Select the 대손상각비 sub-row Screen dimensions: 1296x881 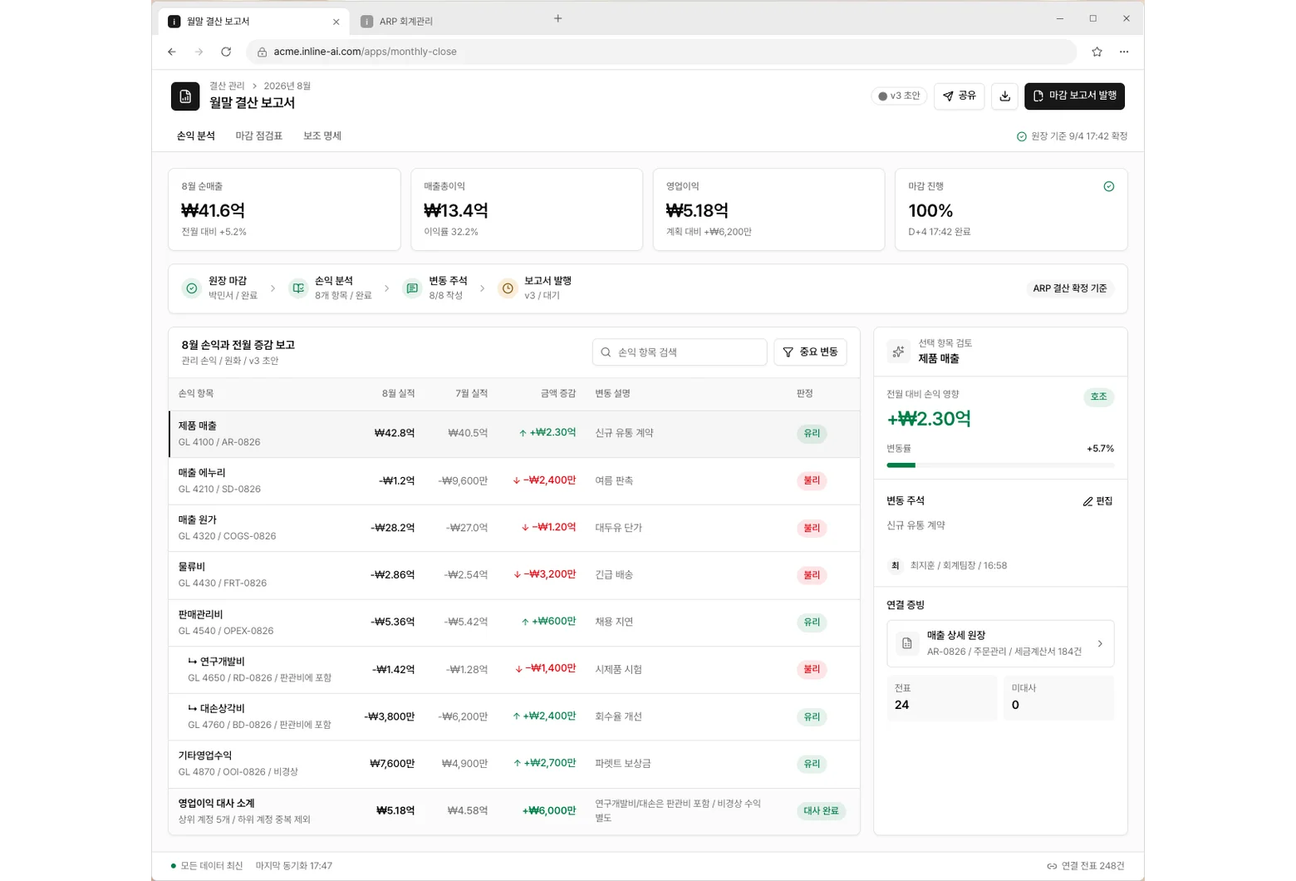click(514, 717)
